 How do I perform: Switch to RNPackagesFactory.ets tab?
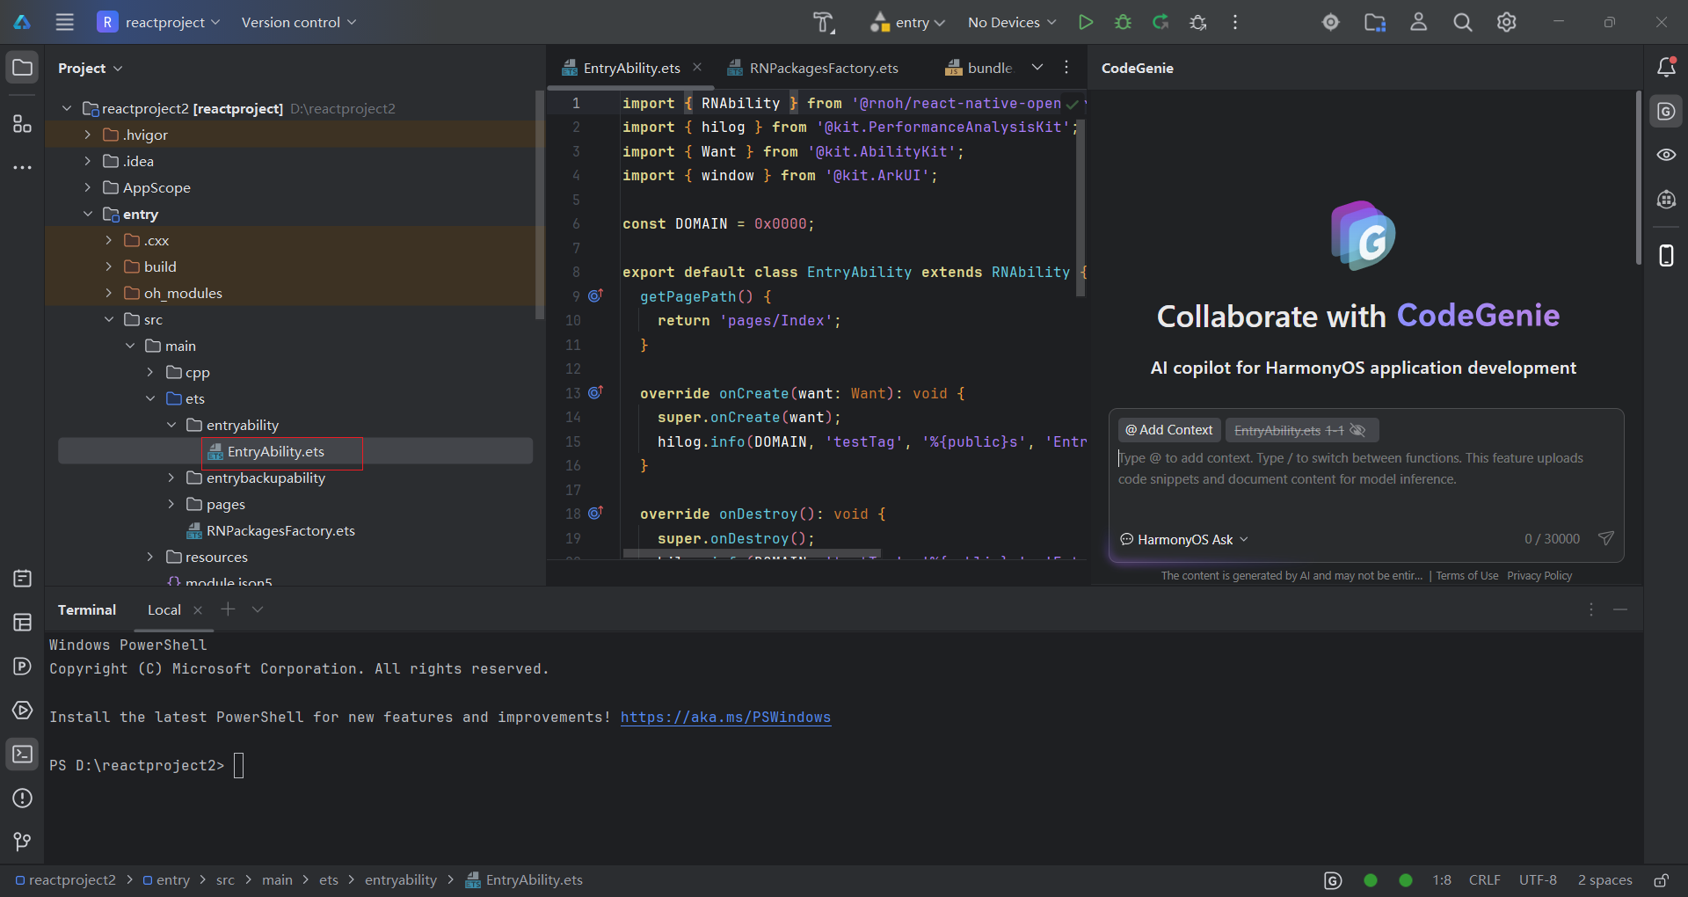tap(813, 68)
